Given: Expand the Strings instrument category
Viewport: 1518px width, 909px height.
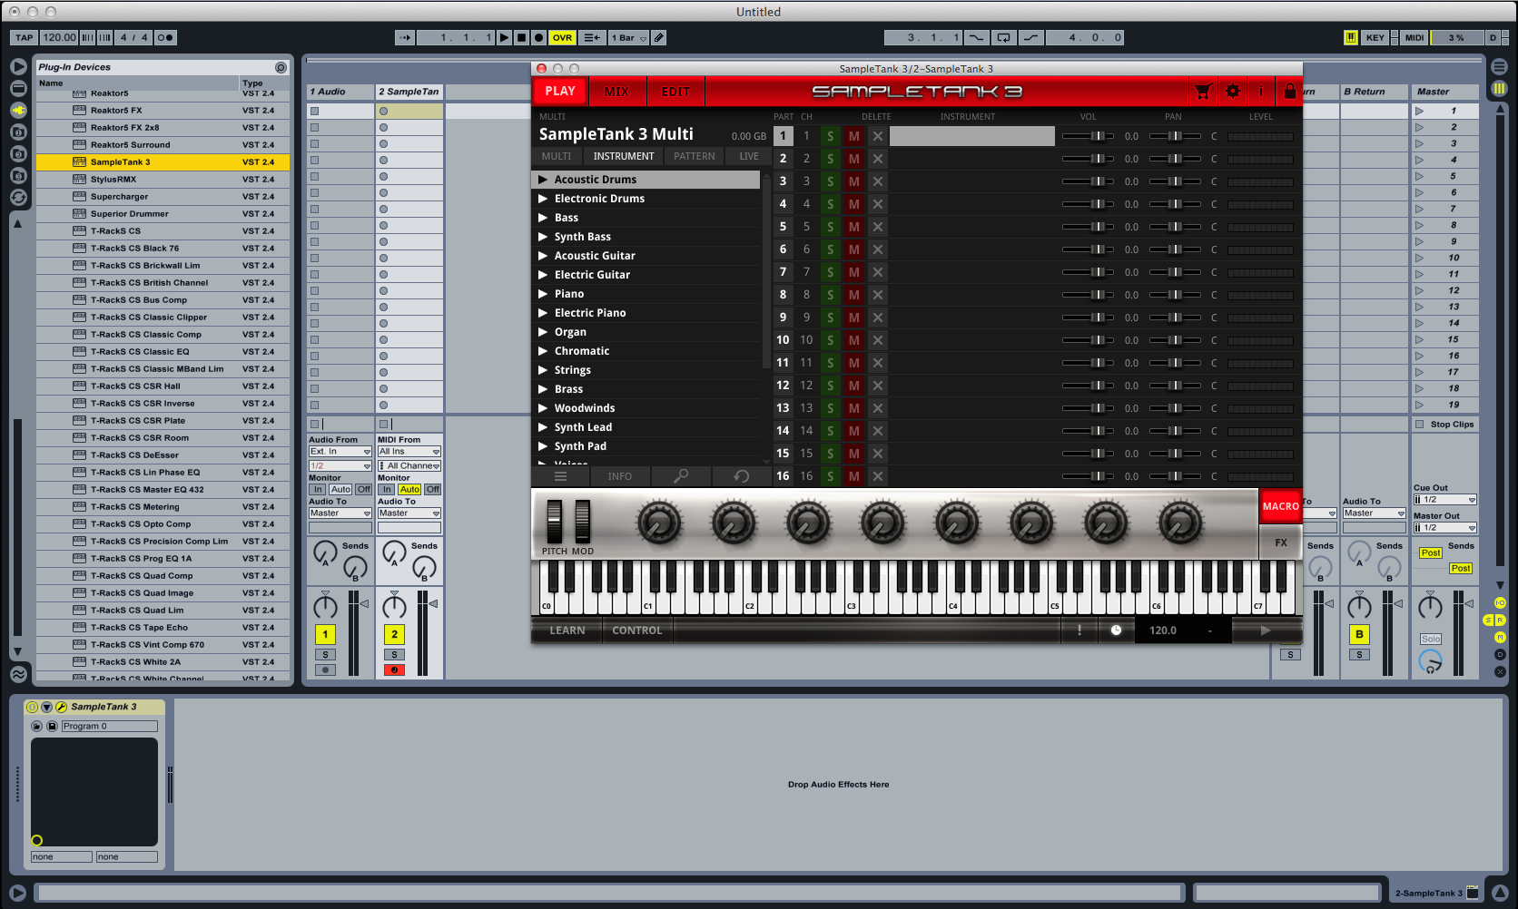Looking at the screenshot, I should click(x=543, y=370).
